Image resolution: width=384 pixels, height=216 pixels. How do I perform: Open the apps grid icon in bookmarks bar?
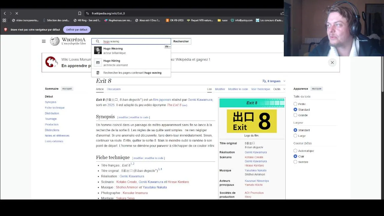click(x=4, y=20)
